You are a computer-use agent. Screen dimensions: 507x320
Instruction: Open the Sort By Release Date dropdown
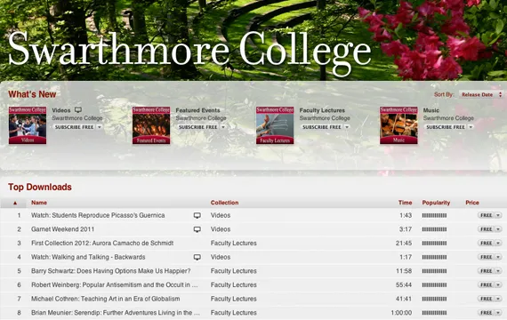point(481,95)
